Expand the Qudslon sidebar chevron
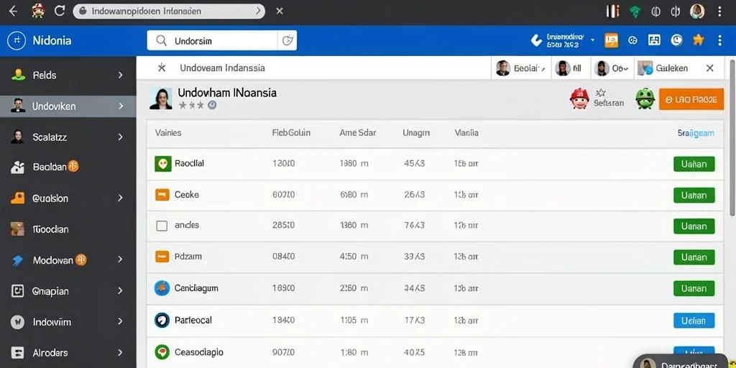Image resolution: width=736 pixels, height=368 pixels. (121, 198)
